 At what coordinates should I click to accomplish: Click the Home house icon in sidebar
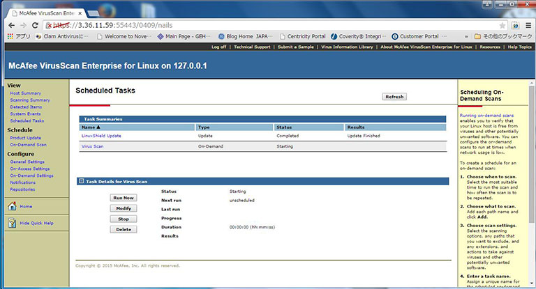pyautogui.click(x=12, y=206)
